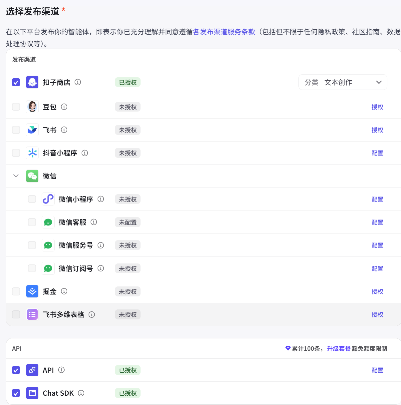
Task: Uncheck the 扣子商店 checkbox
Action: pos(16,82)
